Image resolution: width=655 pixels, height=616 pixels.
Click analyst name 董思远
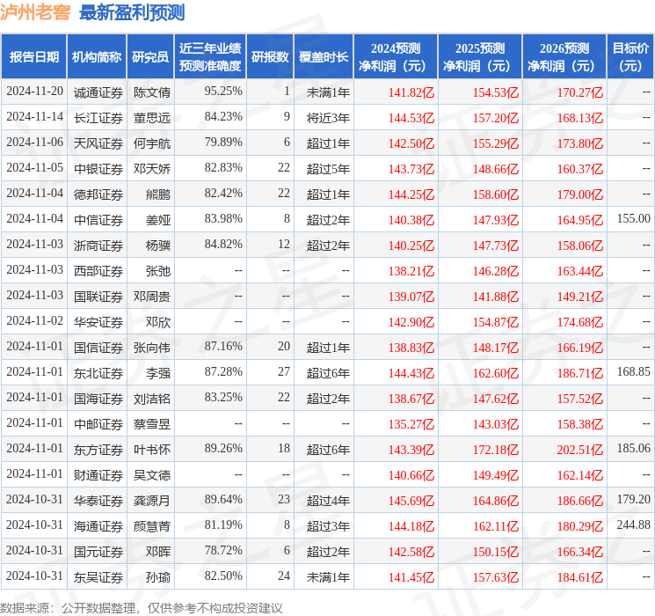click(x=151, y=117)
